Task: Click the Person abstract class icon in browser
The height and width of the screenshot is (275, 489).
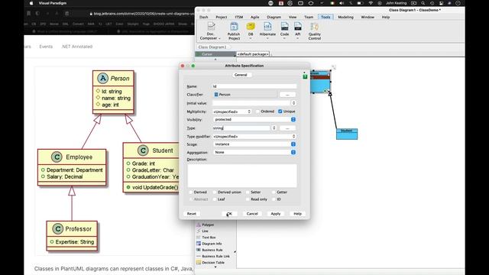Action: click(102, 78)
